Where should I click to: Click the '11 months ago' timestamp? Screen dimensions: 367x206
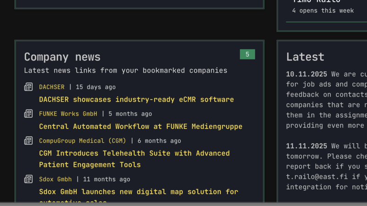[106, 179]
